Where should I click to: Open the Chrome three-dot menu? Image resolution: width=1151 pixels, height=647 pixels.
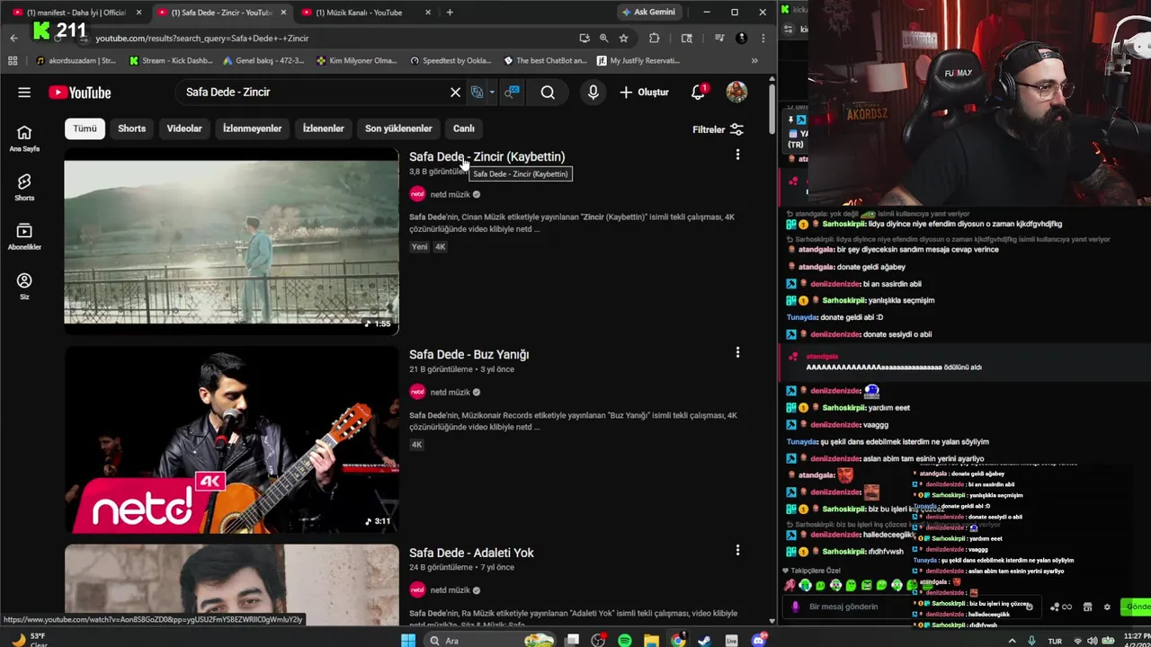click(763, 38)
